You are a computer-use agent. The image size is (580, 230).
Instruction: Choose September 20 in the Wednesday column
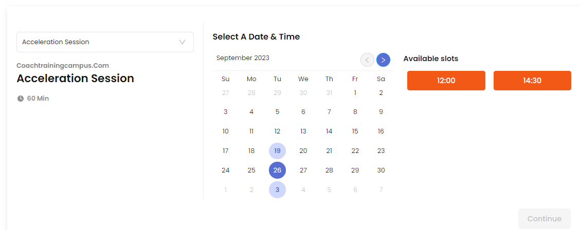pyautogui.click(x=303, y=150)
